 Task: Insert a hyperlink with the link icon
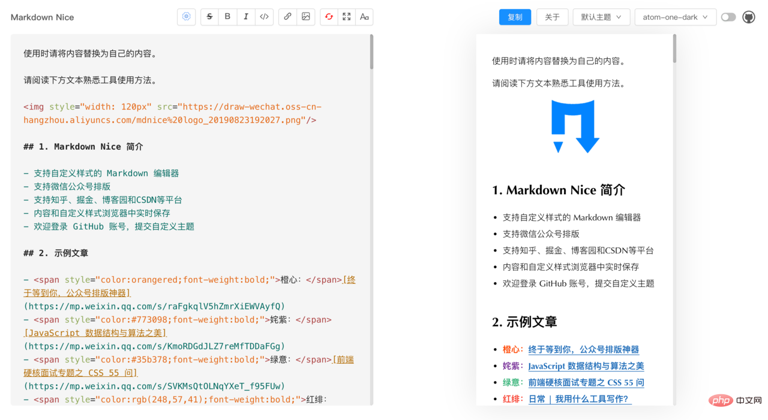point(287,17)
